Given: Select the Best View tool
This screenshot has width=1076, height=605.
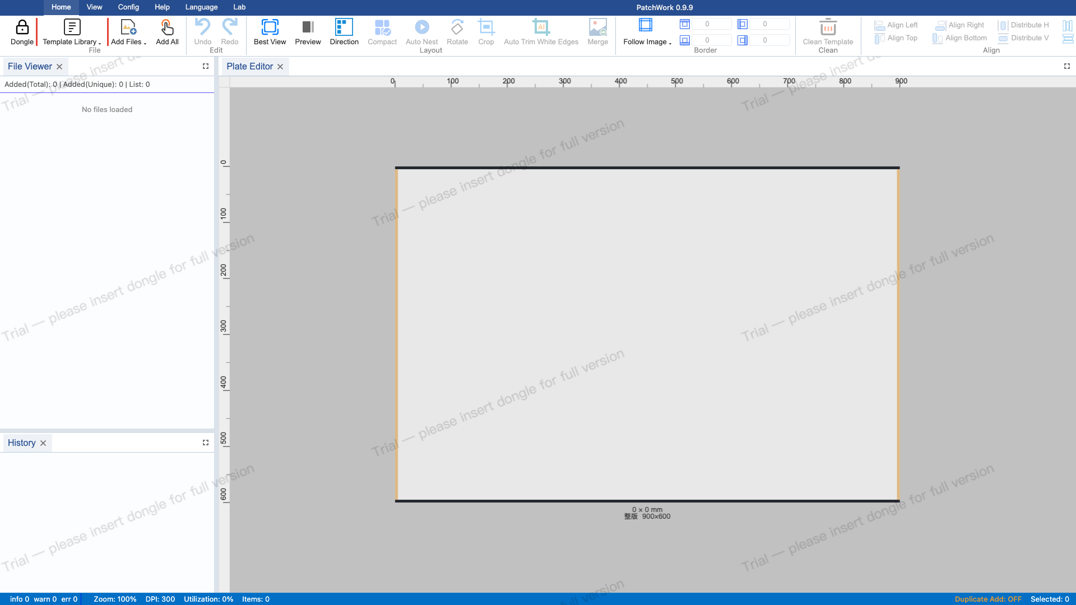Looking at the screenshot, I should point(270,32).
